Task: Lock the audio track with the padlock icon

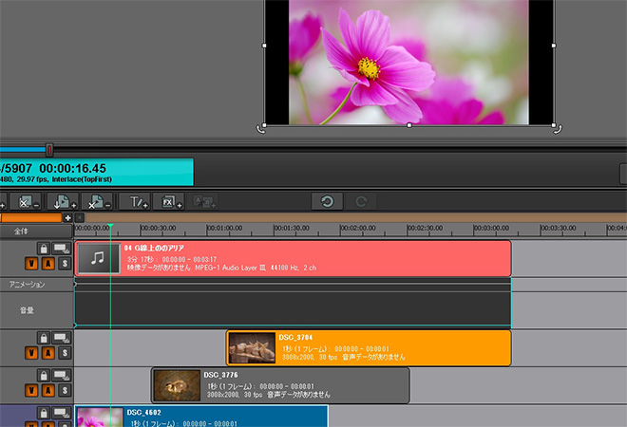Action: 44,249
